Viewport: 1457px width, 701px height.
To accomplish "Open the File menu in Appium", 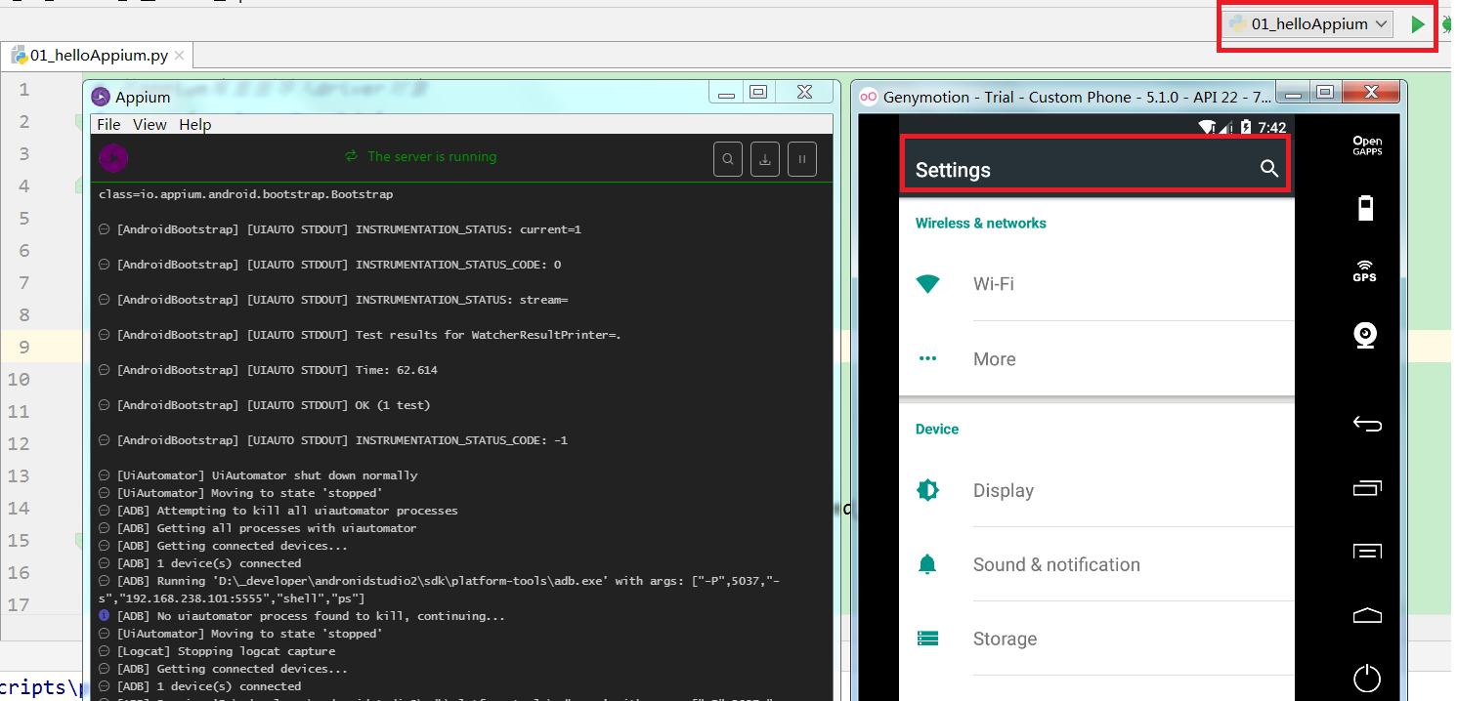I will [x=108, y=124].
